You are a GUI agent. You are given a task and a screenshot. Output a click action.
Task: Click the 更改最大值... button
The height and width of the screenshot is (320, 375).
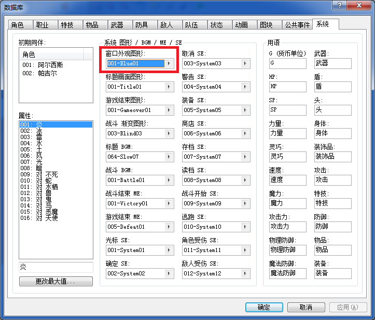click(55, 281)
